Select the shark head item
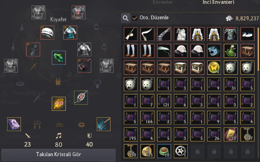Viewport: 260px width, 162px height. click(214, 51)
